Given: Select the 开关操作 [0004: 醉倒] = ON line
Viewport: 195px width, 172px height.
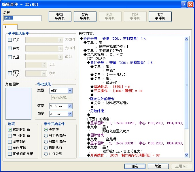Looking at the screenshot, I should pyautogui.click(x=117, y=91).
